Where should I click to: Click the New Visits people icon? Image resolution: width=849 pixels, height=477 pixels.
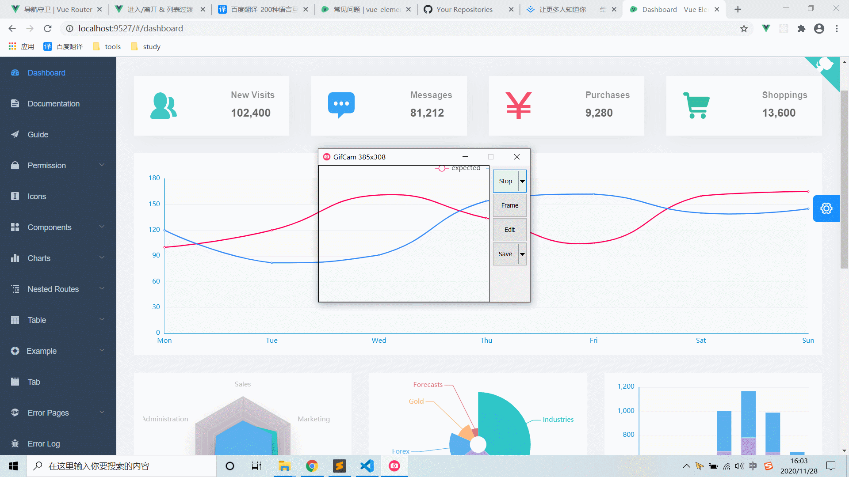[163, 106]
